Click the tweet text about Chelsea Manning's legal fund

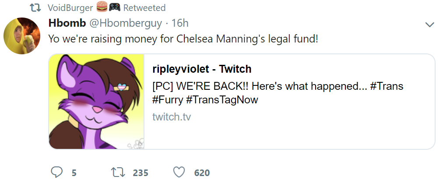pyautogui.click(x=183, y=39)
